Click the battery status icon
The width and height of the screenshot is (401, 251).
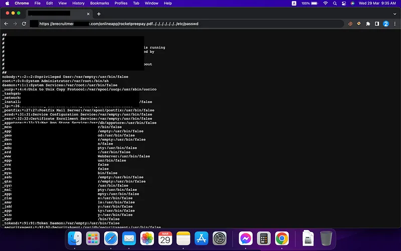coord(315,4)
